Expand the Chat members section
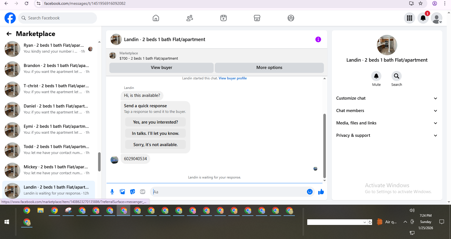 pos(387,111)
